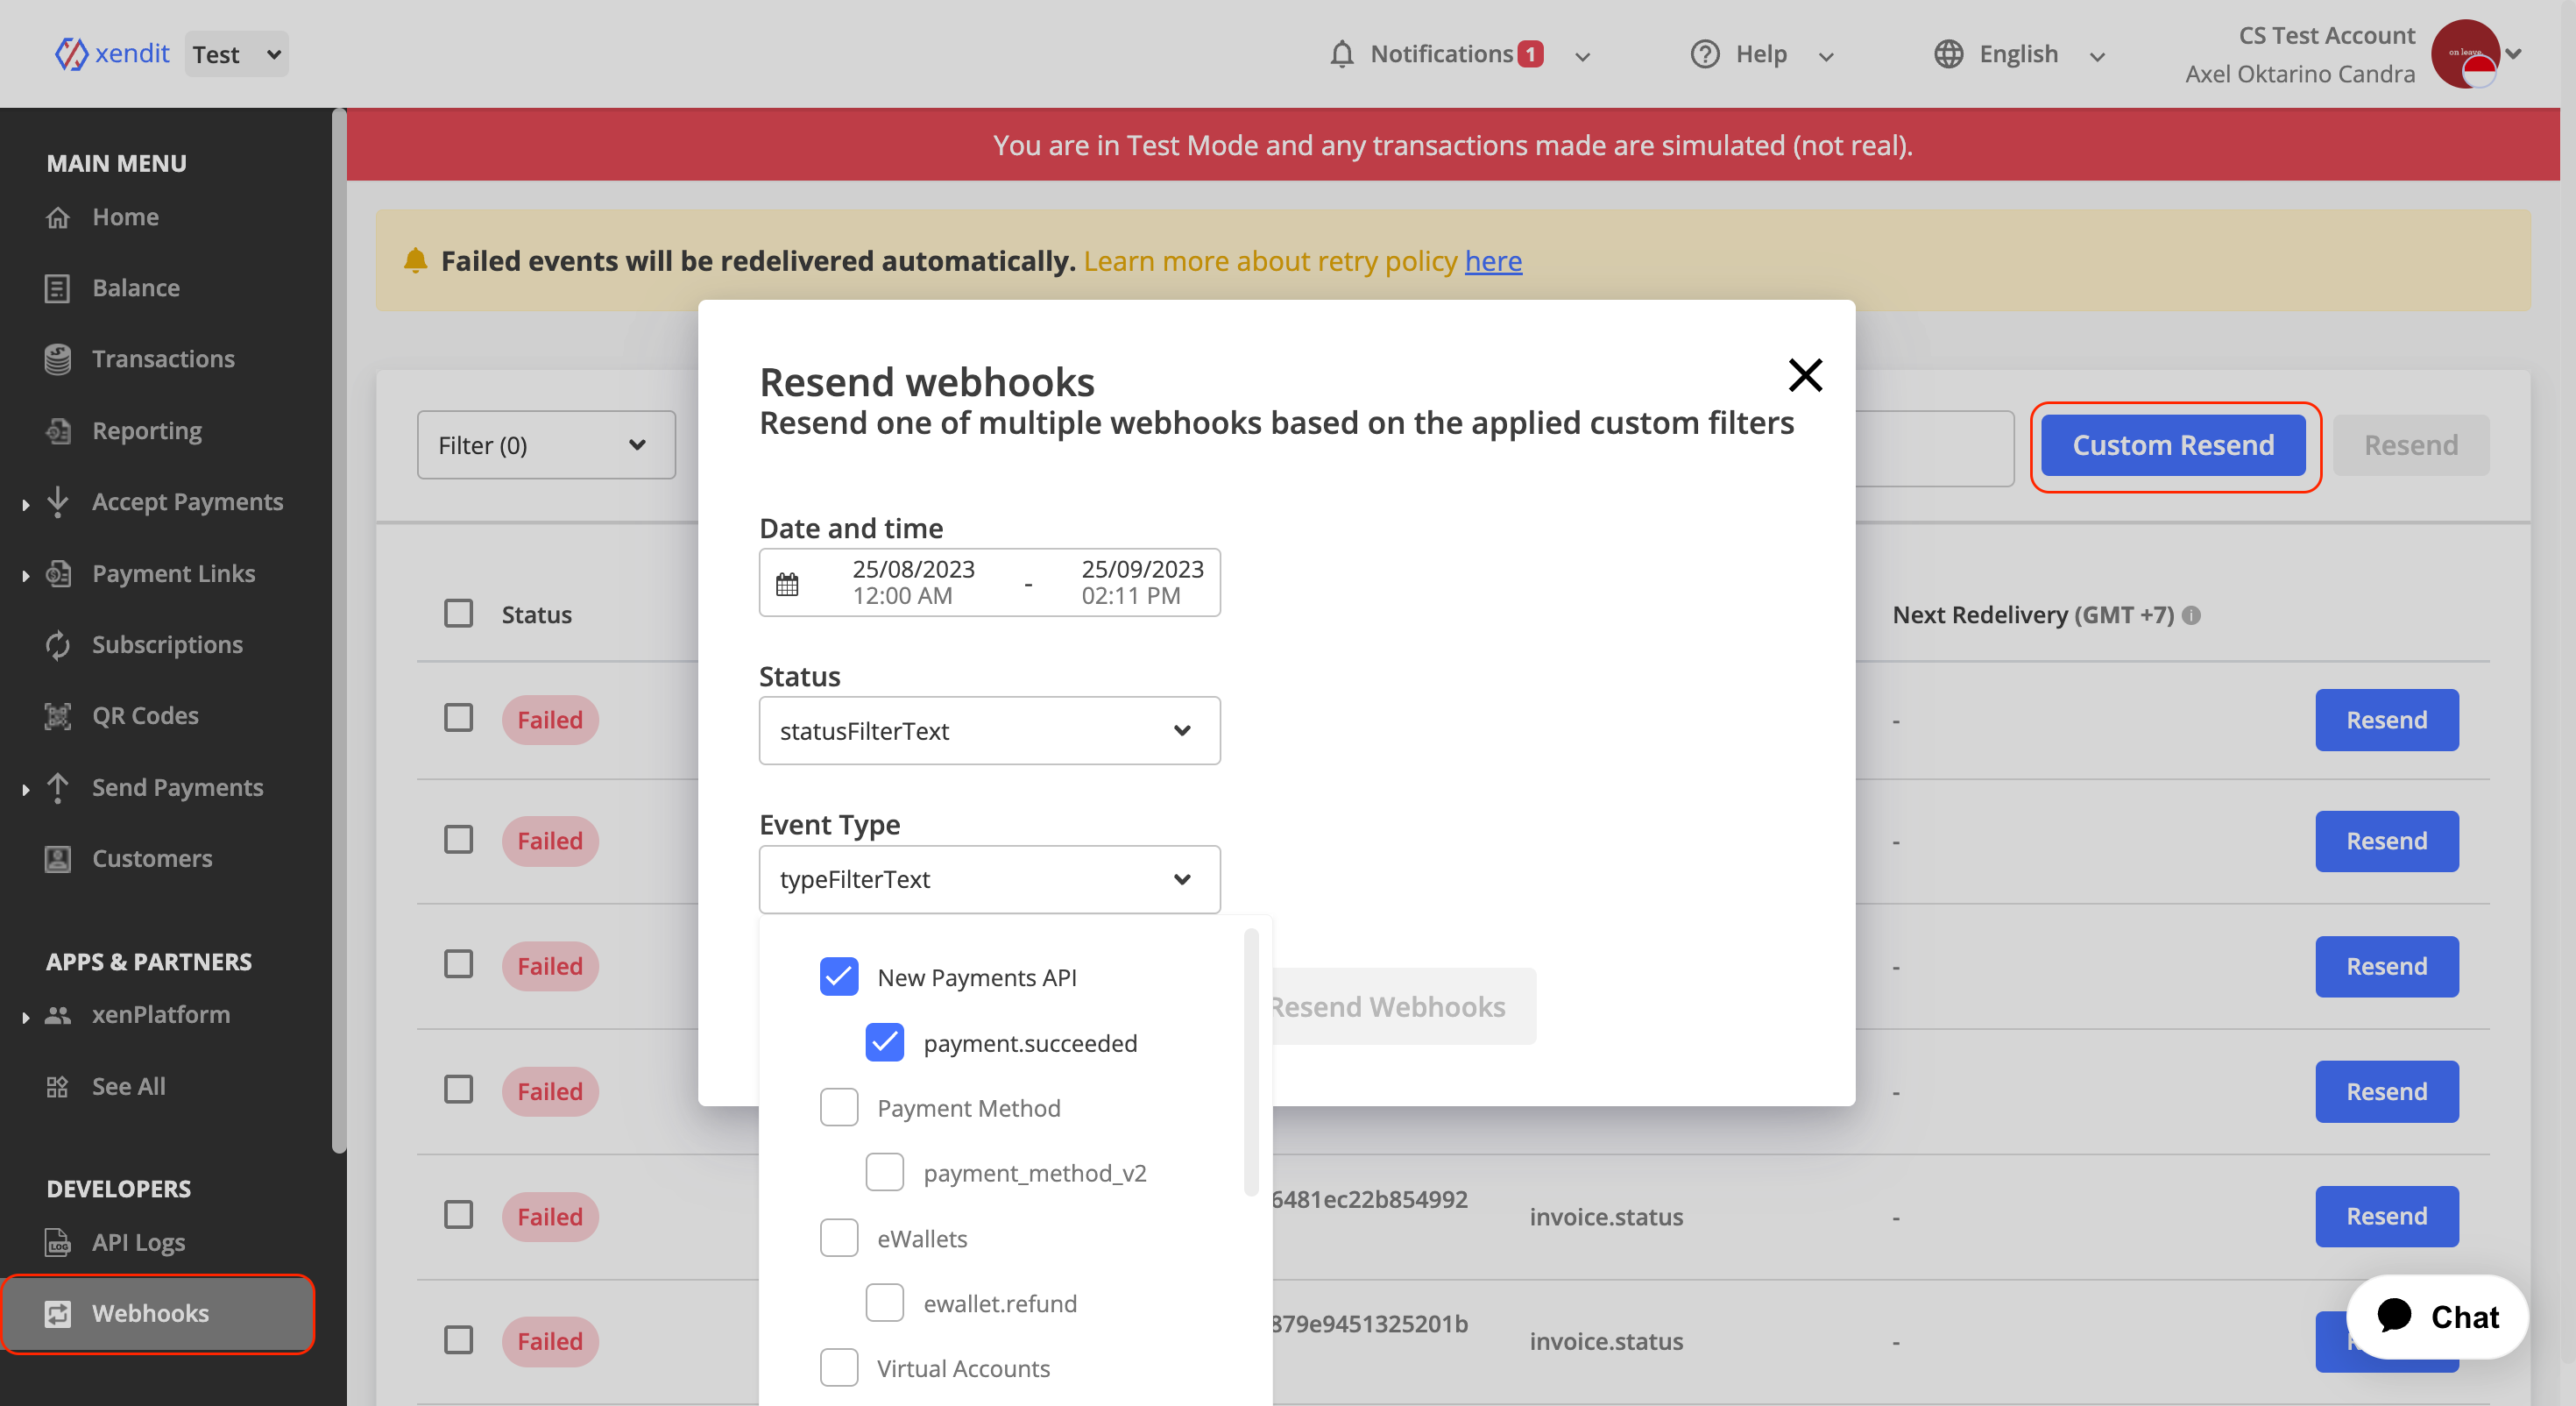The height and width of the screenshot is (1406, 2576).
Task: Click the info icon beside Next Redelivery
Action: pos(2190,615)
